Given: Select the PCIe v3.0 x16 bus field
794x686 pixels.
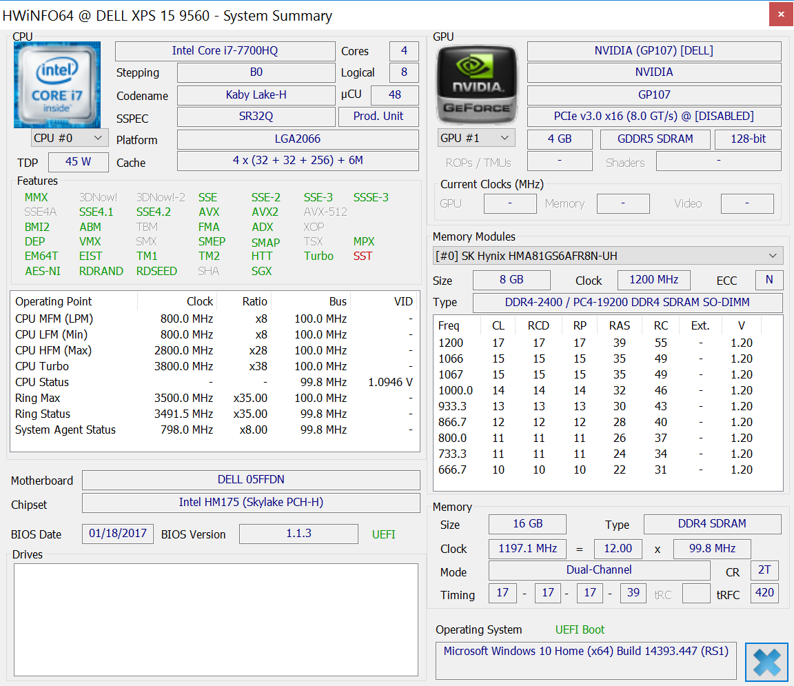Looking at the screenshot, I should [x=653, y=116].
